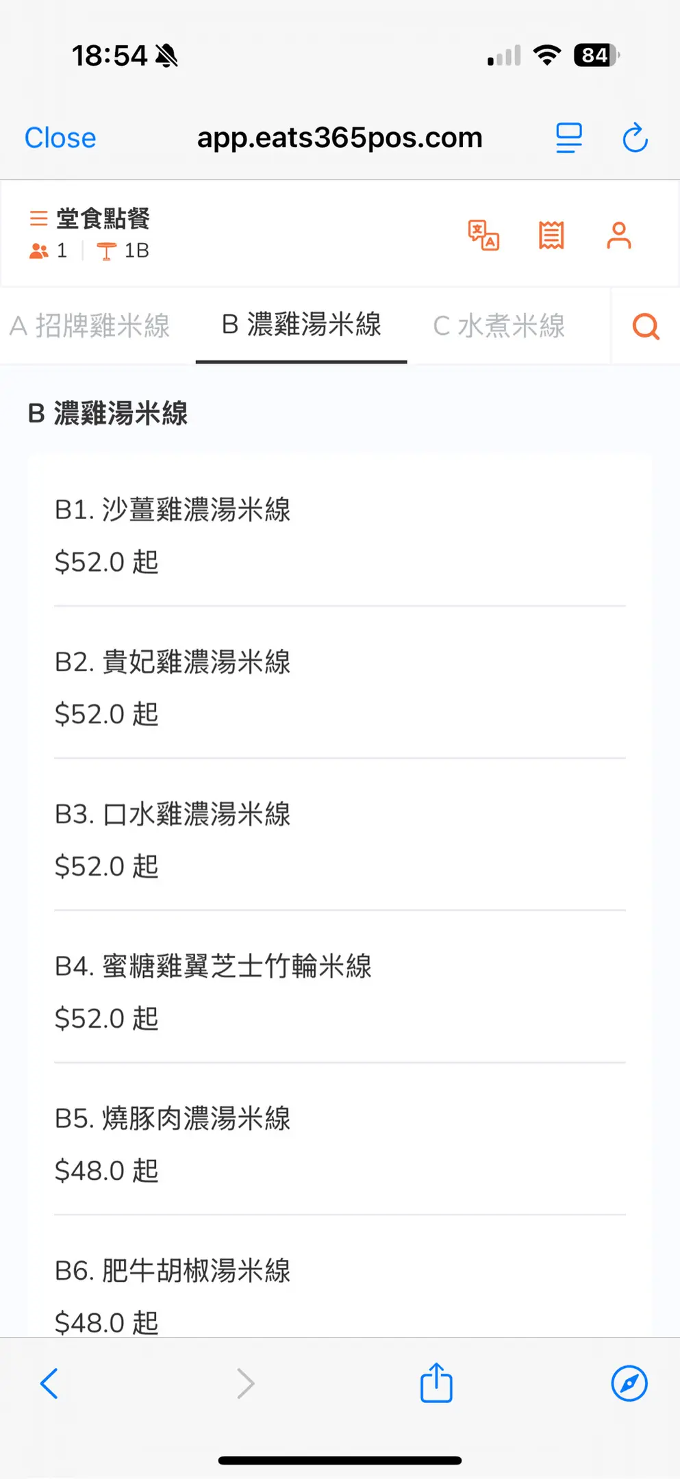The image size is (680, 1479).
Task: Open the browser reader view icon
Action: pyautogui.click(x=568, y=138)
